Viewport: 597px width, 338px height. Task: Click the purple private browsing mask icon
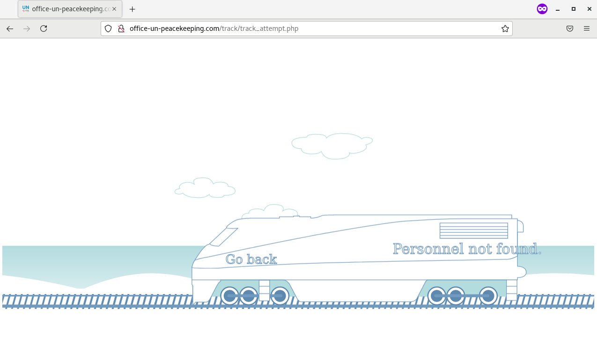click(542, 9)
